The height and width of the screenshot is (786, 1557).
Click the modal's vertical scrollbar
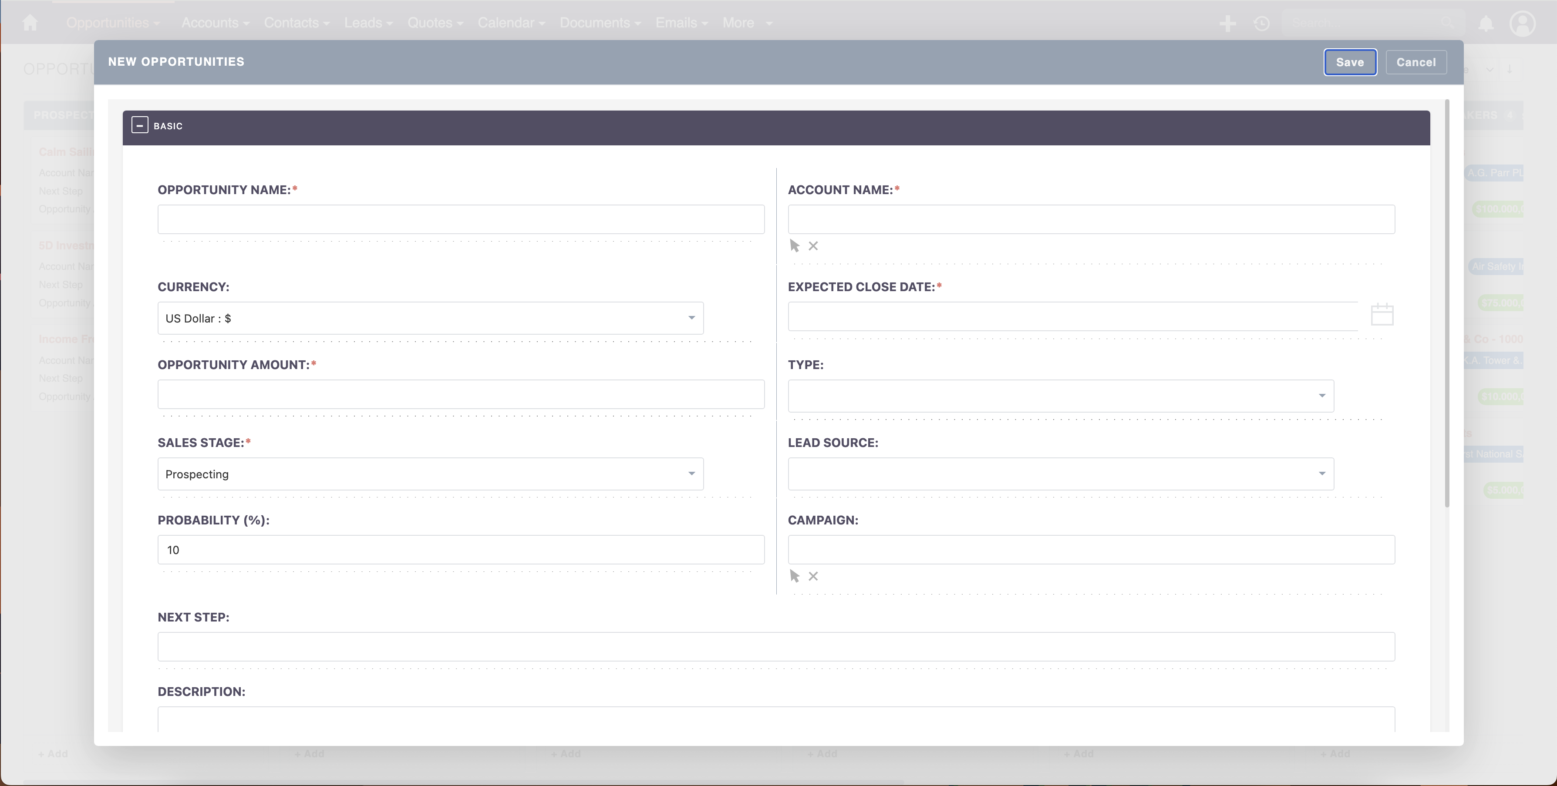pos(1447,303)
